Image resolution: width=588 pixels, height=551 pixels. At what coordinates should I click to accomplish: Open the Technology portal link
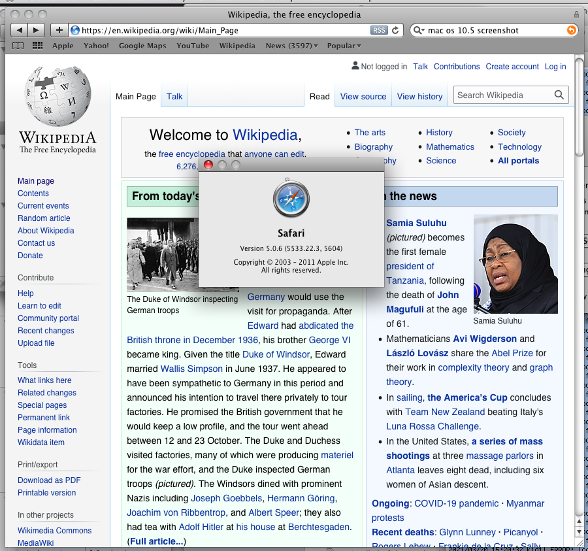[x=519, y=146]
